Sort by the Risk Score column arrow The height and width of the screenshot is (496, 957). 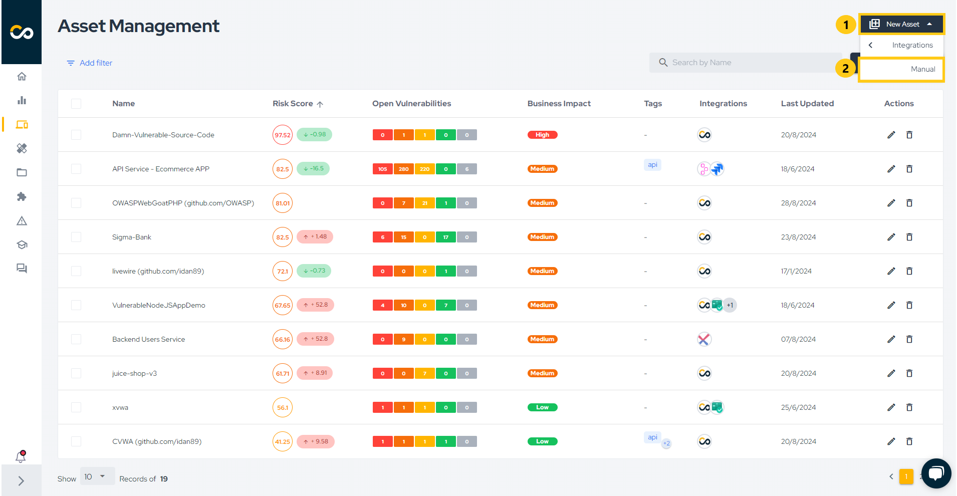[x=320, y=104]
